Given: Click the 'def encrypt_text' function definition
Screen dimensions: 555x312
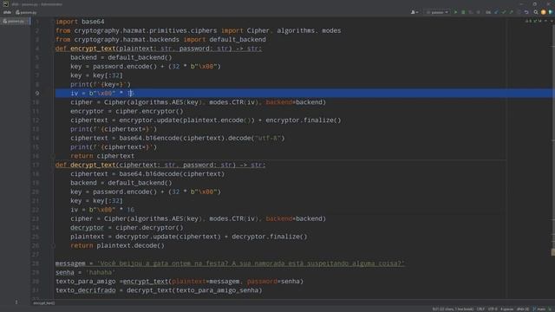Looking at the screenshot, I should pos(159,49).
